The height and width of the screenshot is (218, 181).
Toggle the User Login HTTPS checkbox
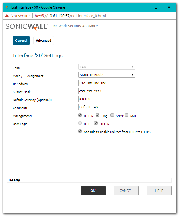click(x=96, y=124)
